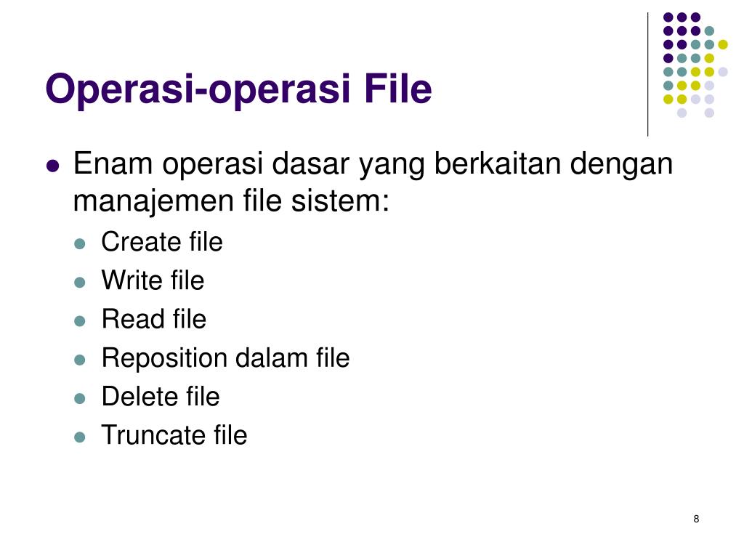Select the Delete file list item

click(161, 396)
